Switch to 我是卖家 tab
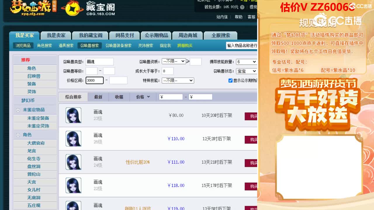 point(56,35)
